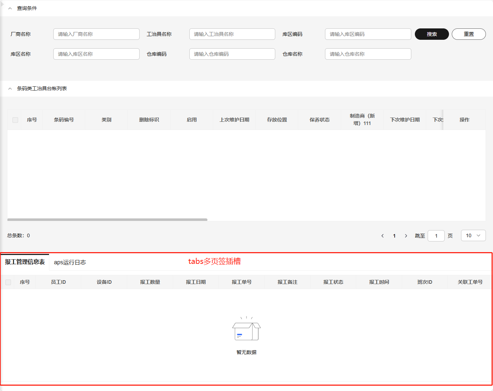Select the 报工管理信息表 tab
Viewport: 493px width, 391px height.
[25, 262]
